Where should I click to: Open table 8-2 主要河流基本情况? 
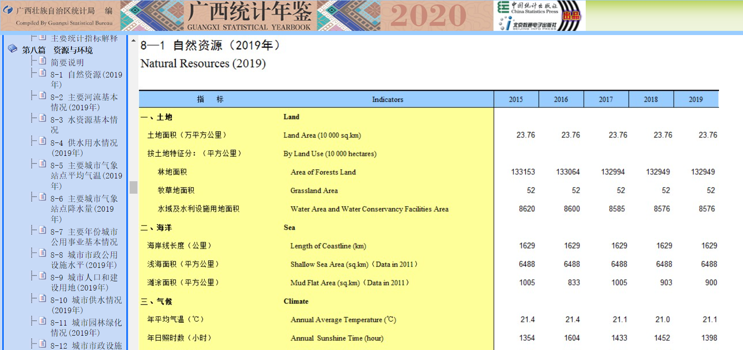pos(84,102)
